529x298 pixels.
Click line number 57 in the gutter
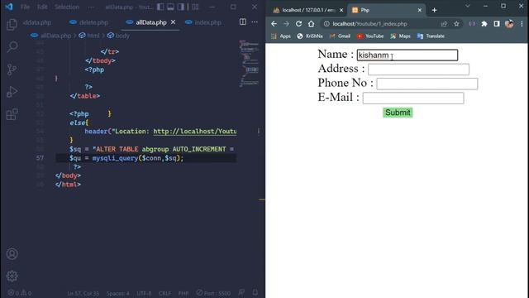click(40, 158)
